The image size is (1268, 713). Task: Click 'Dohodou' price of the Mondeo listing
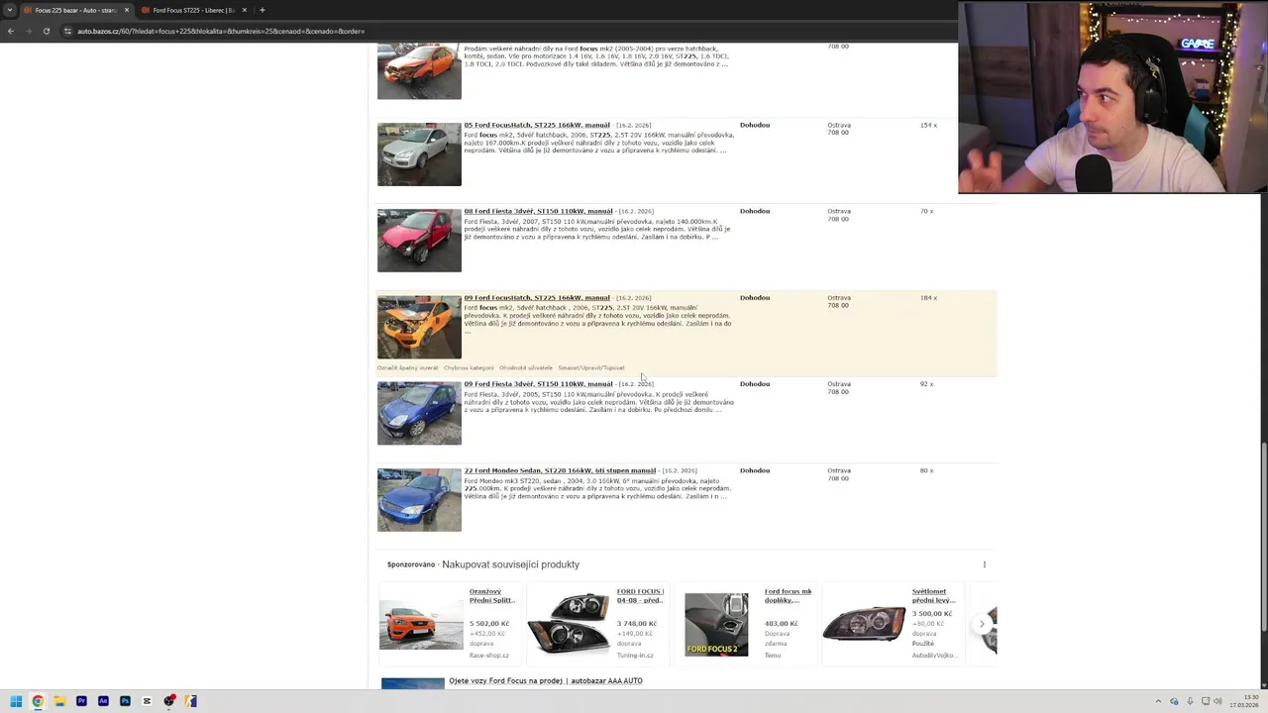click(x=755, y=471)
